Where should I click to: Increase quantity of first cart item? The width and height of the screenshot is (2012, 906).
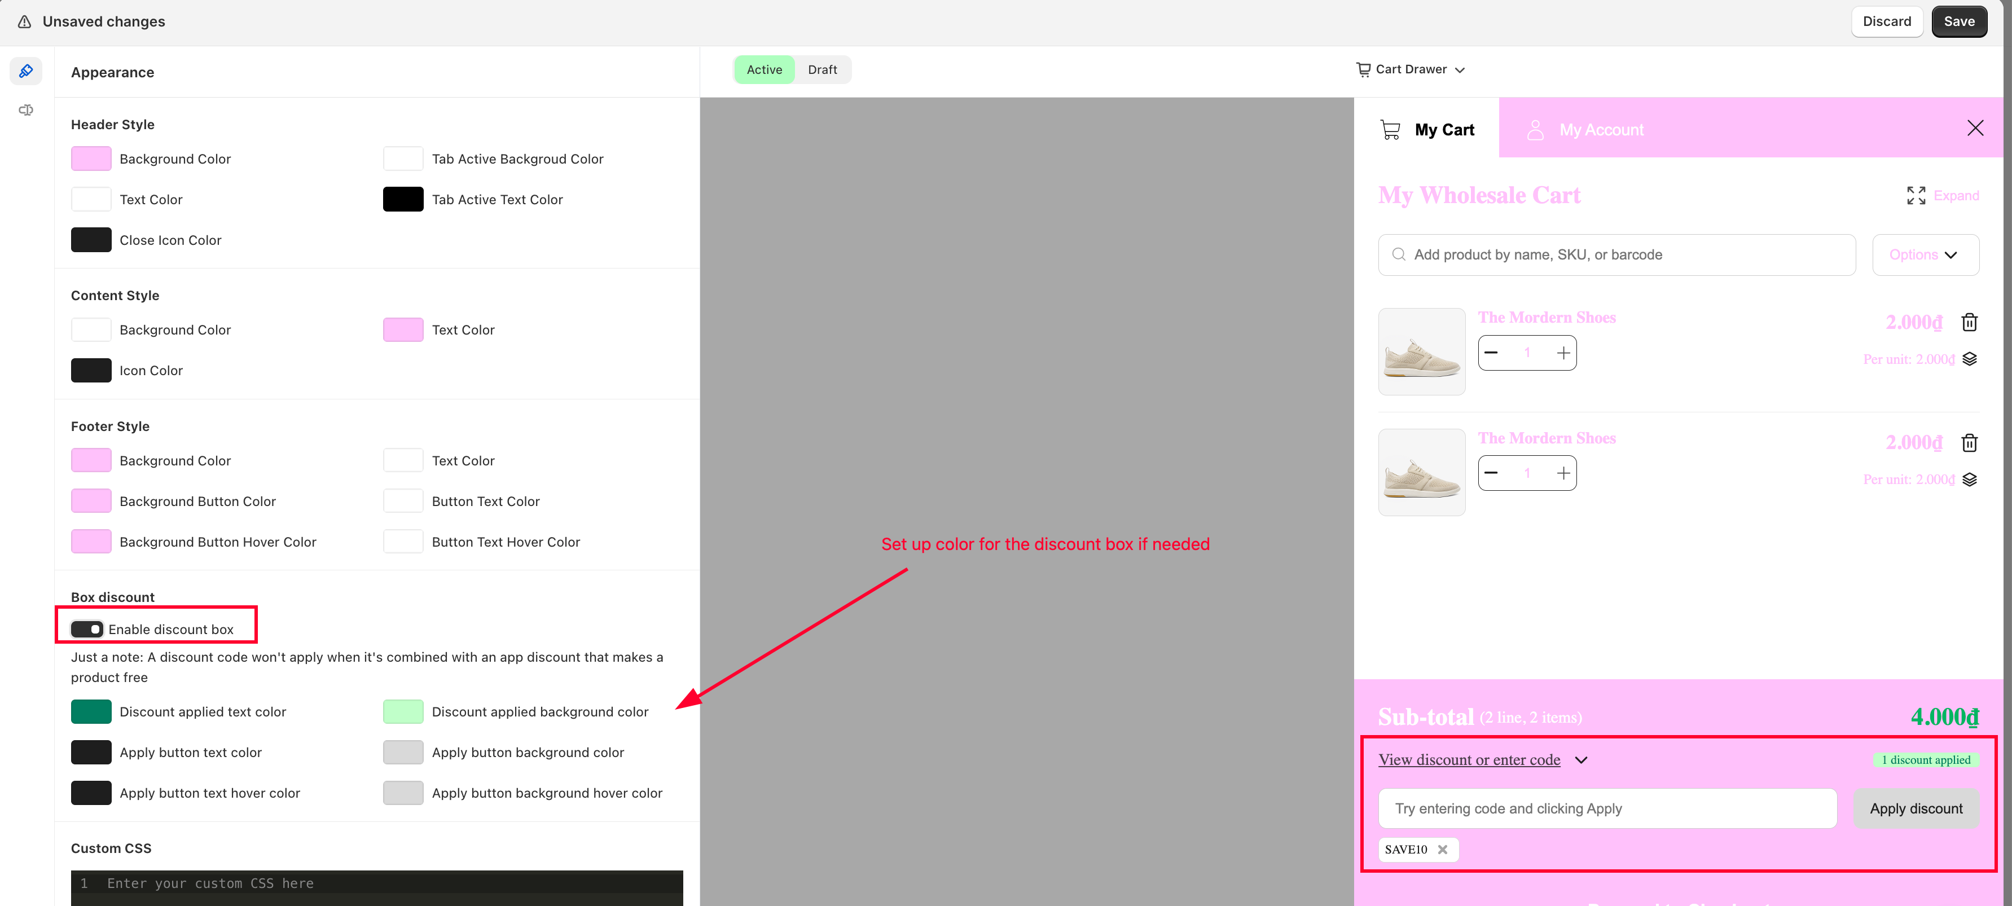1563,353
